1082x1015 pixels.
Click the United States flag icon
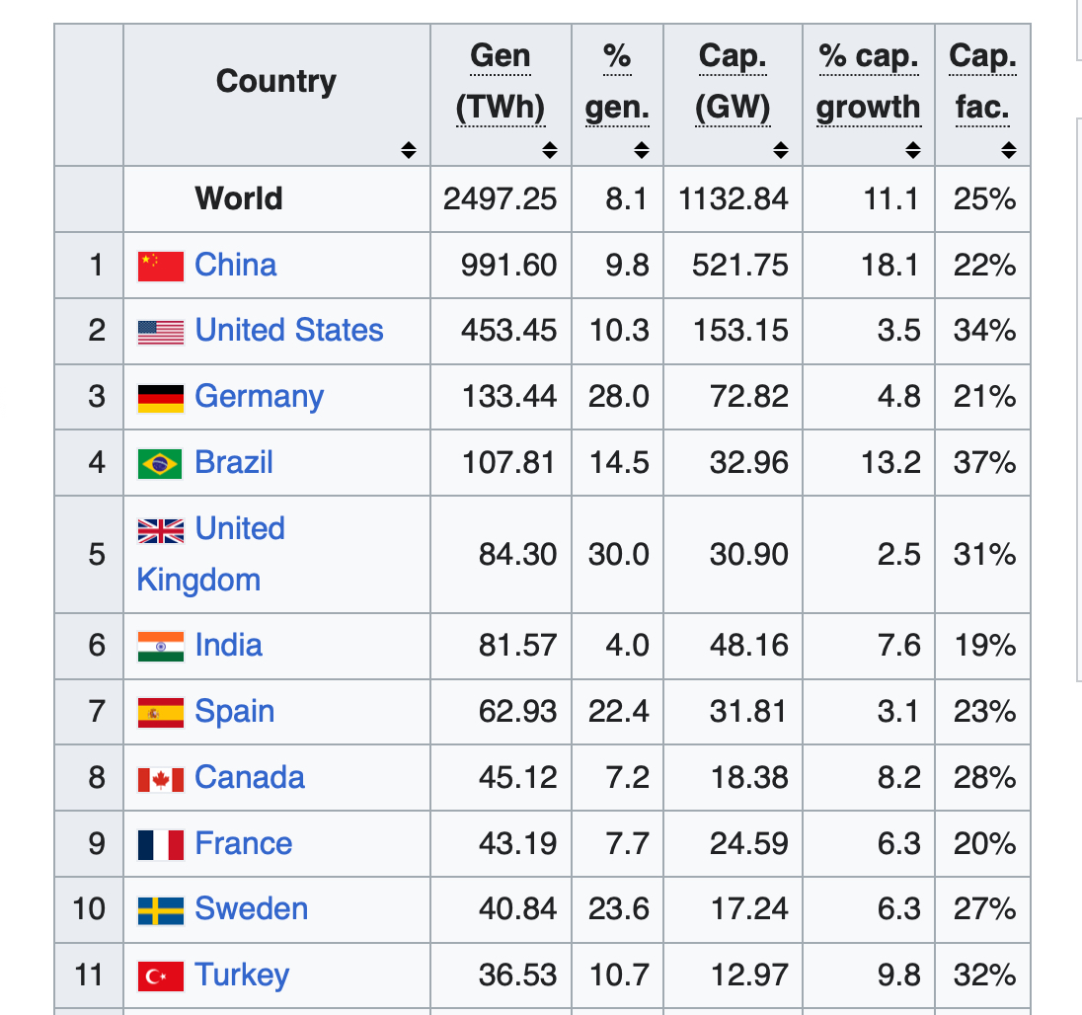160,332
